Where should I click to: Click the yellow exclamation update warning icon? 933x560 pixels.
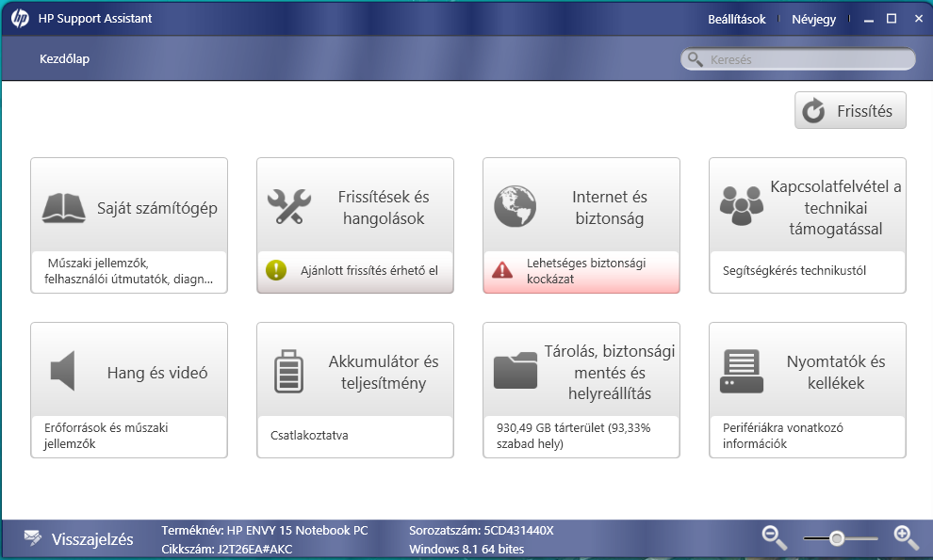[276, 270]
